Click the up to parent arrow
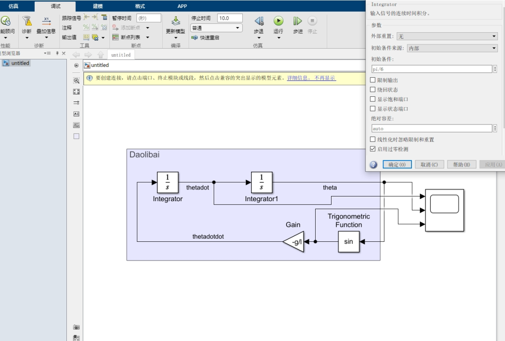Viewport: 505px width, 341px height. 101,55
